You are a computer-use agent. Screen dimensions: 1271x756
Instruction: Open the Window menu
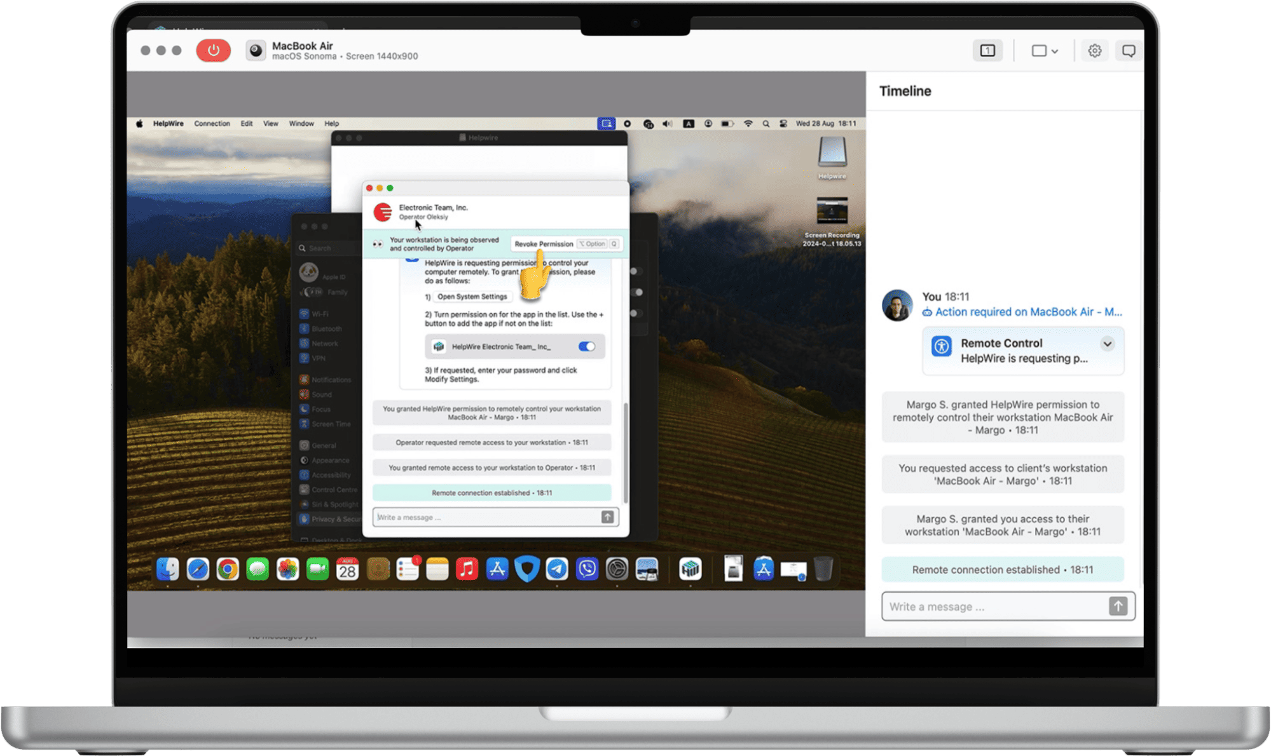tap(301, 124)
